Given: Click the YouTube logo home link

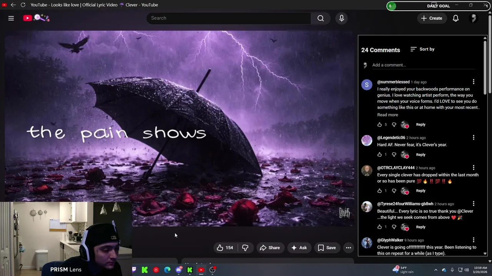Looking at the screenshot, I should tap(36, 18).
